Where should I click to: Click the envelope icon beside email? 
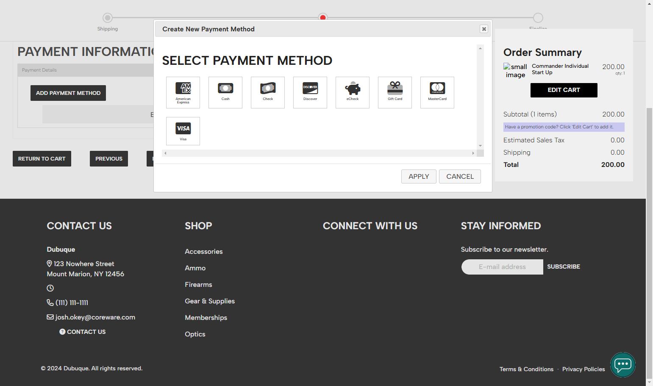point(50,317)
